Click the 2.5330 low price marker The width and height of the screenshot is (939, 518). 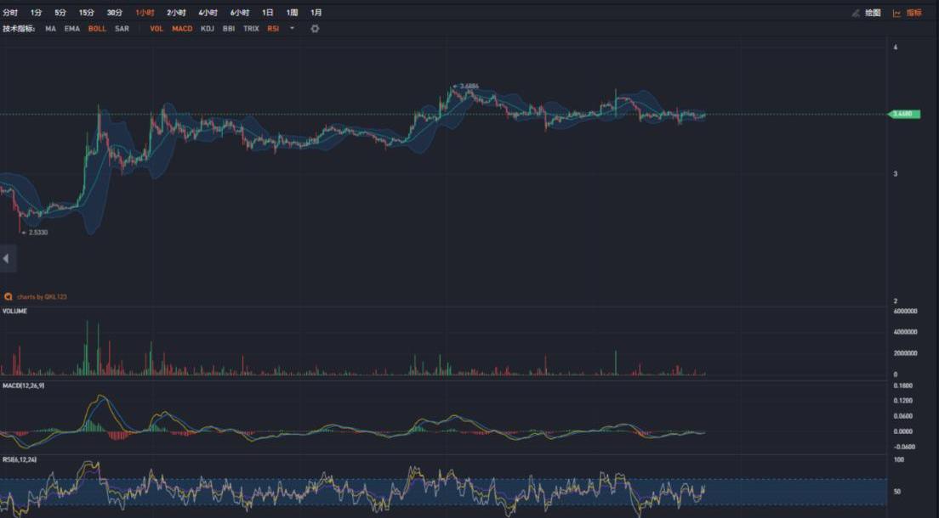(37, 232)
